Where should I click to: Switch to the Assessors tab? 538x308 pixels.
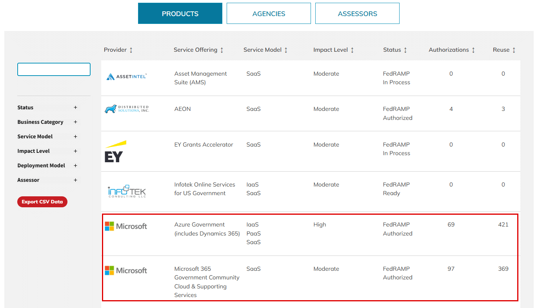tap(357, 13)
